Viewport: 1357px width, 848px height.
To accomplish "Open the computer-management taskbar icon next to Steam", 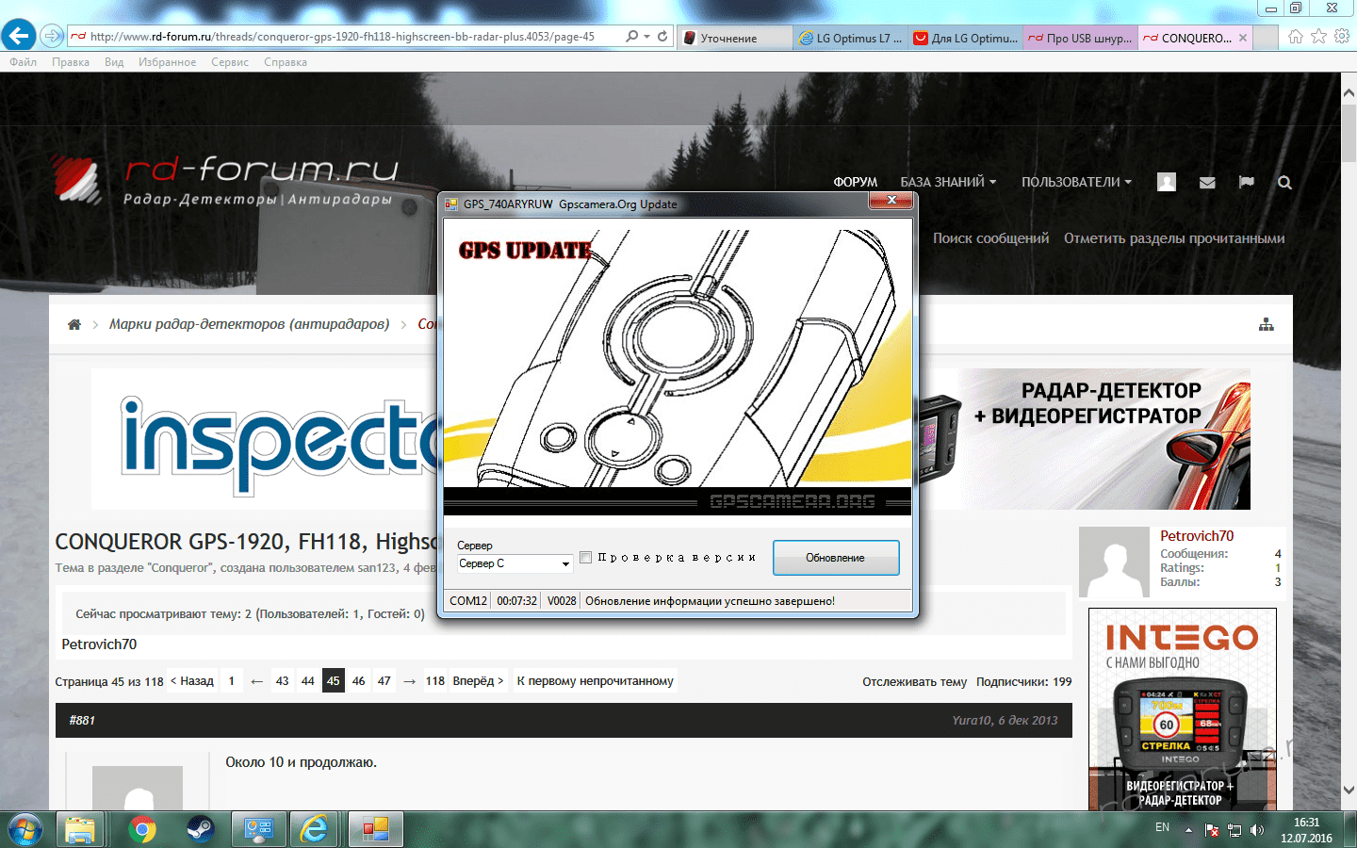I will [x=257, y=829].
